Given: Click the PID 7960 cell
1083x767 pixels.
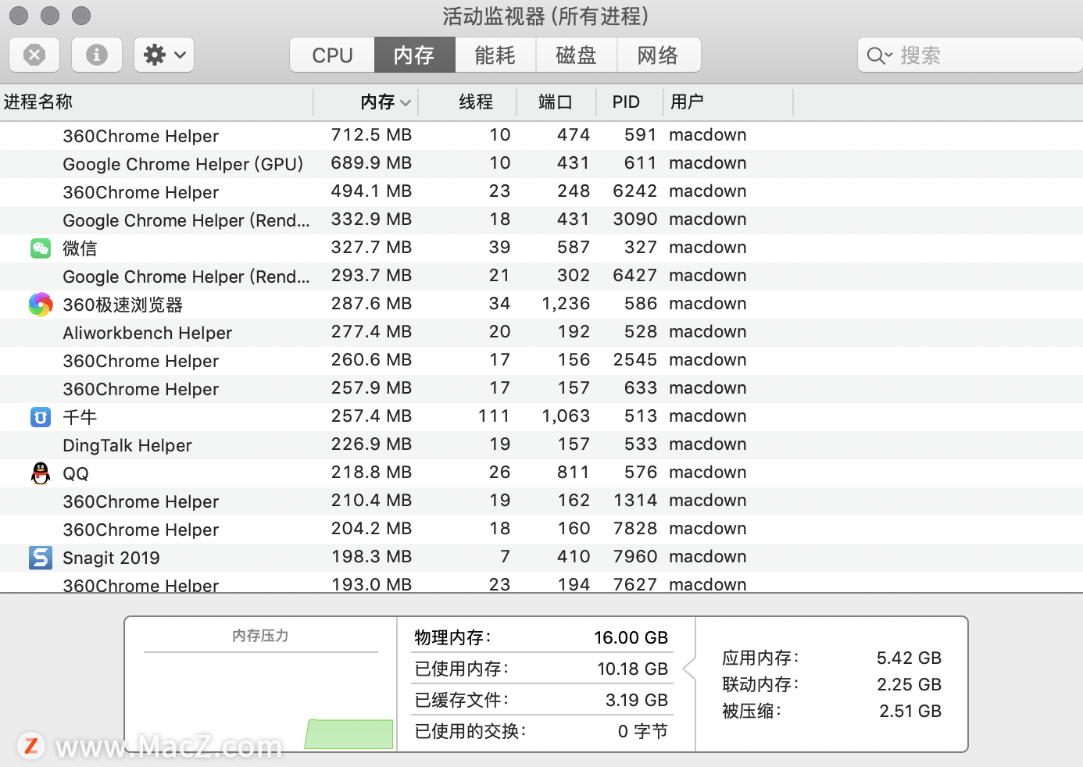Looking at the screenshot, I should coord(635,556).
